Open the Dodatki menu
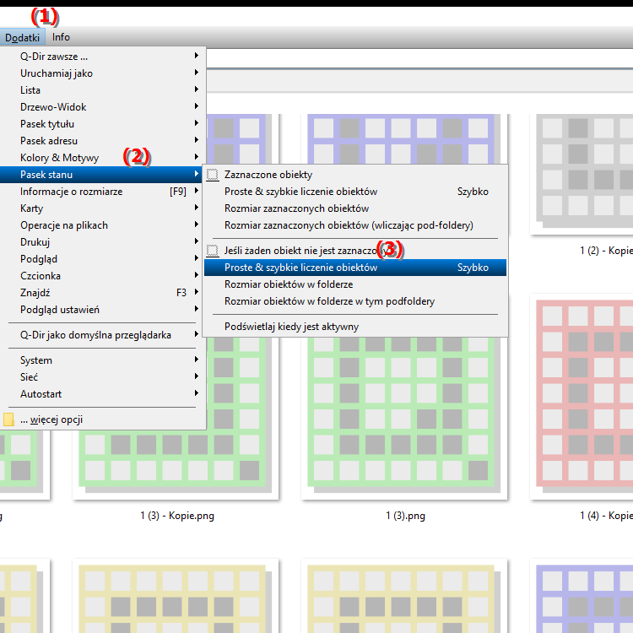This screenshot has width=633, height=633. tap(22, 37)
